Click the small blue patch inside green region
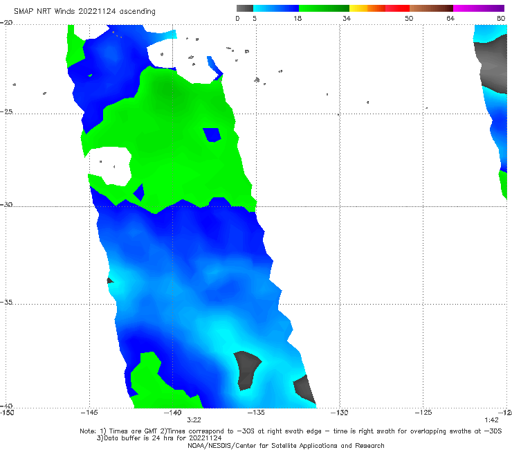Screen dimensions: 512x450 click(212, 135)
